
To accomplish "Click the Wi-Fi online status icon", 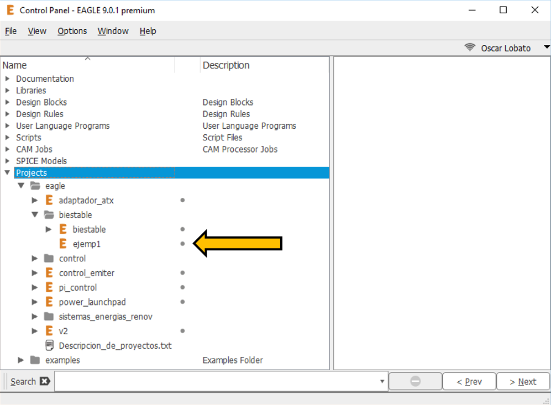I will coord(470,48).
